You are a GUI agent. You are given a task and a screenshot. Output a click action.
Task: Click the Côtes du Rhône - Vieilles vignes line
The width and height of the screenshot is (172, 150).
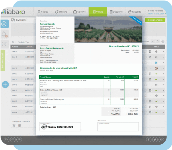coord(52,99)
